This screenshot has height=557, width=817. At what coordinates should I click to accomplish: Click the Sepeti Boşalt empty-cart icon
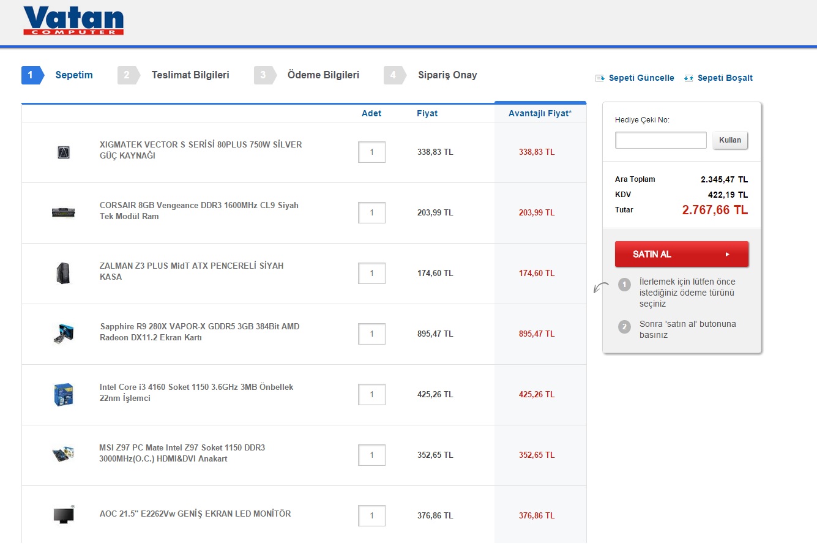tap(688, 78)
